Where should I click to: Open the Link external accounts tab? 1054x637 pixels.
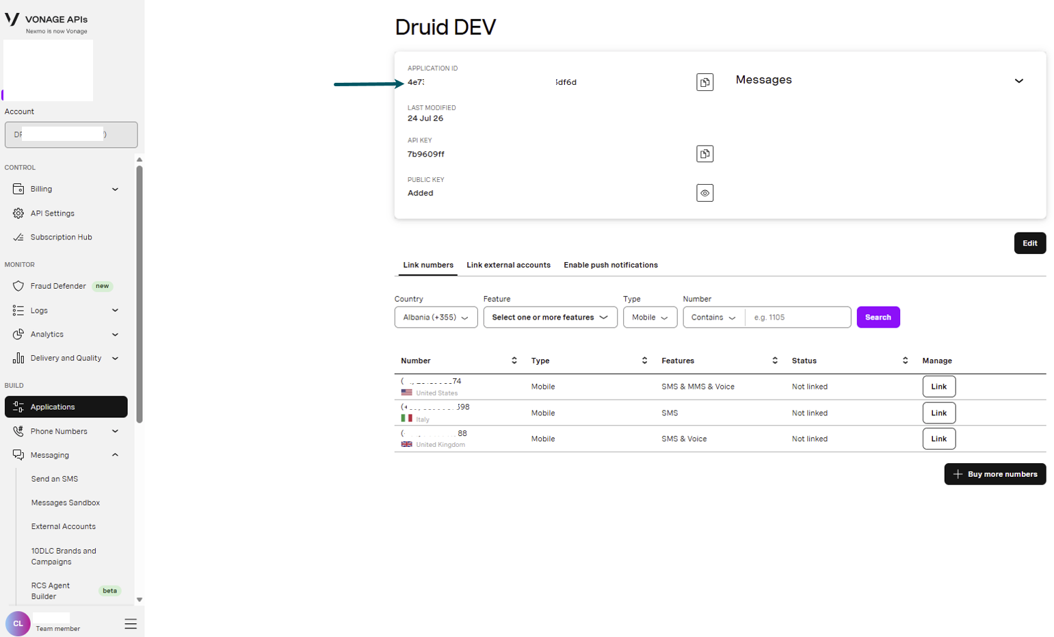click(x=508, y=265)
